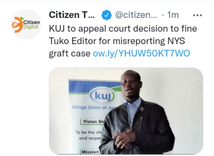Click the words 'Tuko Editor' in tweet
The image size is (214, 156).
[x=73, y=41]
